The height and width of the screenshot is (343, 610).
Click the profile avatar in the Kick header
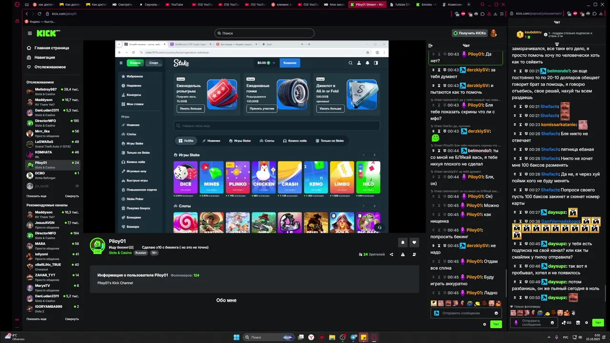[494, 33]
